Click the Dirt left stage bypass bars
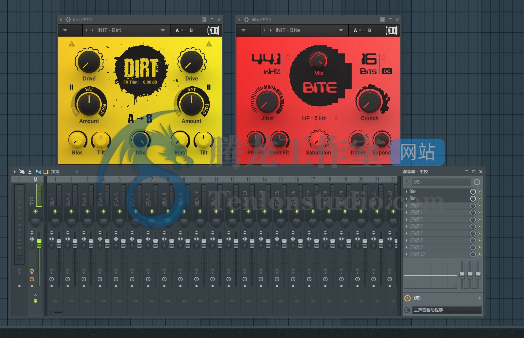524x338 pixels. pyautogui.click(x=71, y=87)
